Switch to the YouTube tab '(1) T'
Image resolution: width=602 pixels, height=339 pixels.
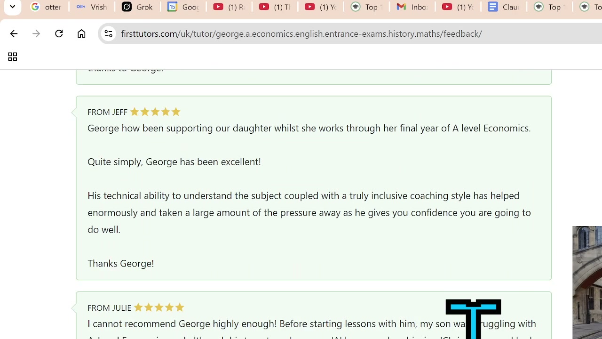click(x=275, y=7)
